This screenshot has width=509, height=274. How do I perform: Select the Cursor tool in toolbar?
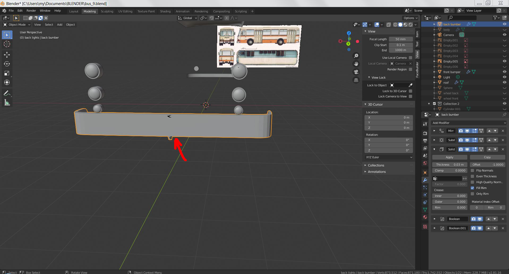pos(7,44)
